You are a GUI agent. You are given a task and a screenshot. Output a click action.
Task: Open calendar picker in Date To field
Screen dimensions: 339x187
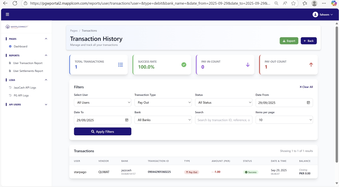(126, 120)
